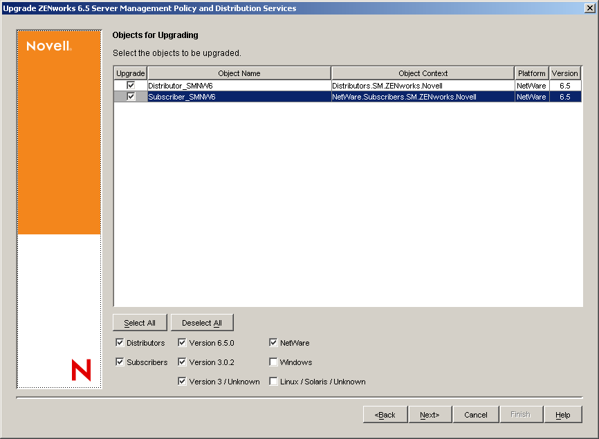Toggle the Subscribers filter checkbox

120,362
